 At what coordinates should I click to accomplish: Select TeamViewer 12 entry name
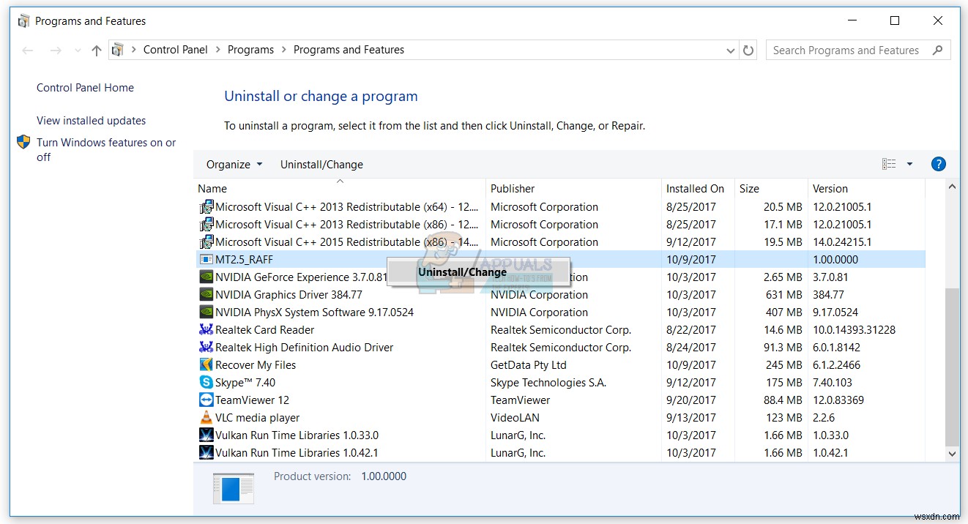252,400
